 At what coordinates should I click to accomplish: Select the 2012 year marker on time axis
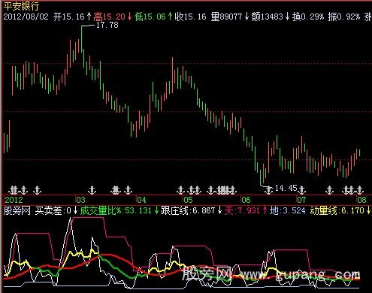tap(14, 200)
